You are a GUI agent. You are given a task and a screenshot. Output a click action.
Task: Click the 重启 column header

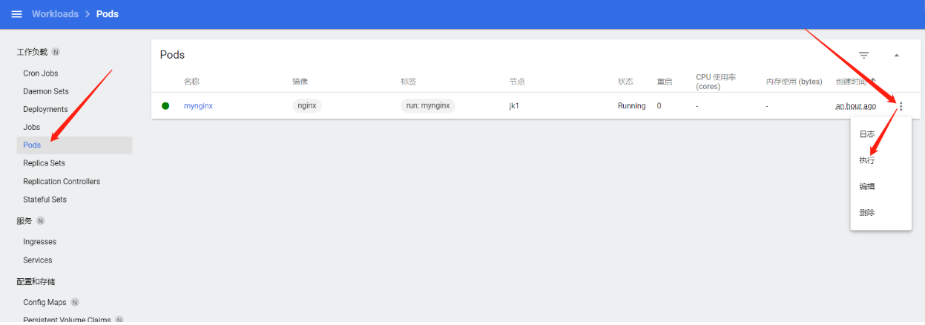click(665, 81)
